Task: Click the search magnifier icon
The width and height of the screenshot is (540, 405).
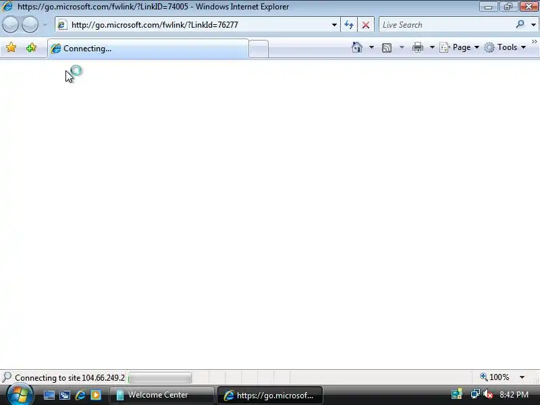Action: coord(520,24)
